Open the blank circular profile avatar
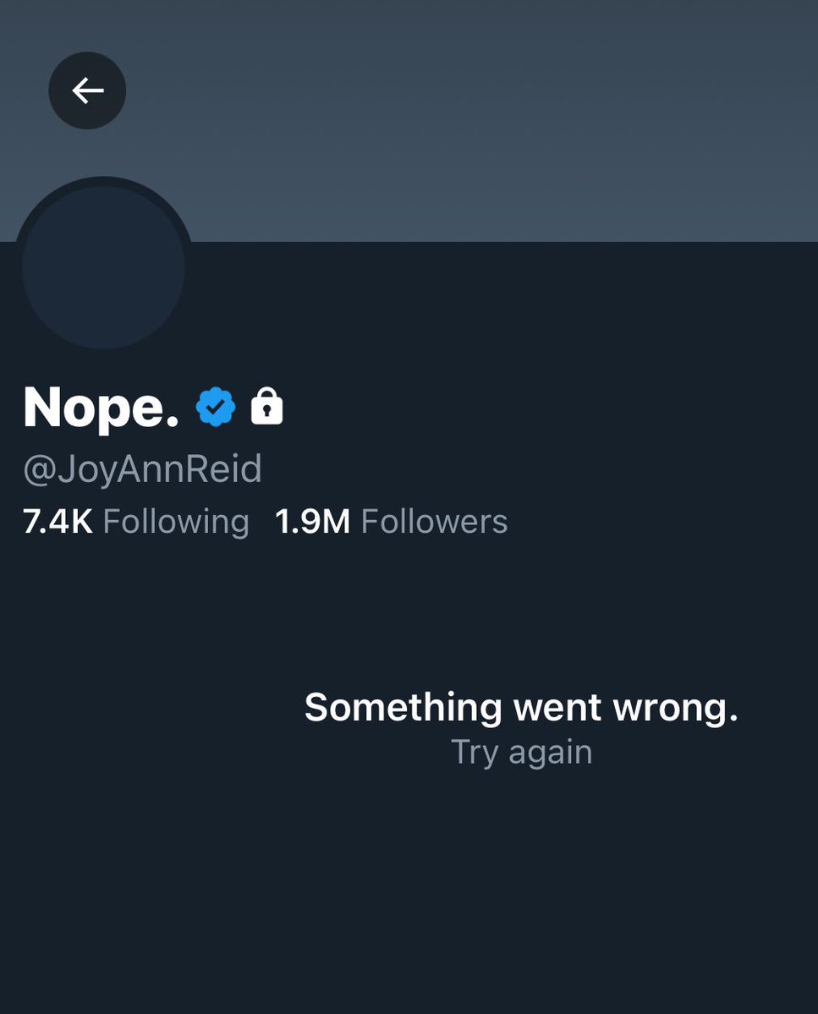Viewport: 818px width, 1014px height. click(x=103, y=267)
